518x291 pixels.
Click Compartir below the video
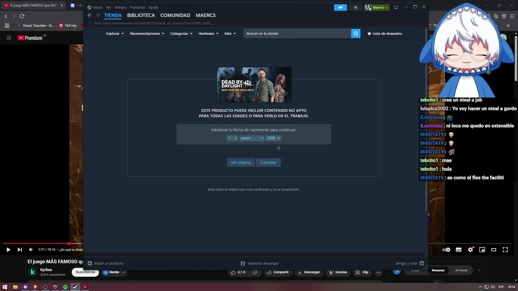coord(278,272)
